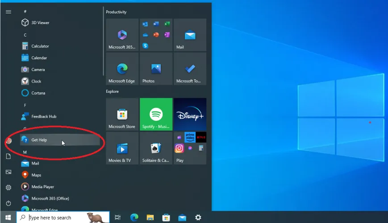Open the Office apps folder tile
This screenshot has width=388, height=223.
[156, 35]
